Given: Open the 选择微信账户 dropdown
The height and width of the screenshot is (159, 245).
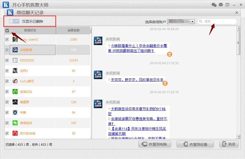Looking at the screenshot, I should coord(181,22).
